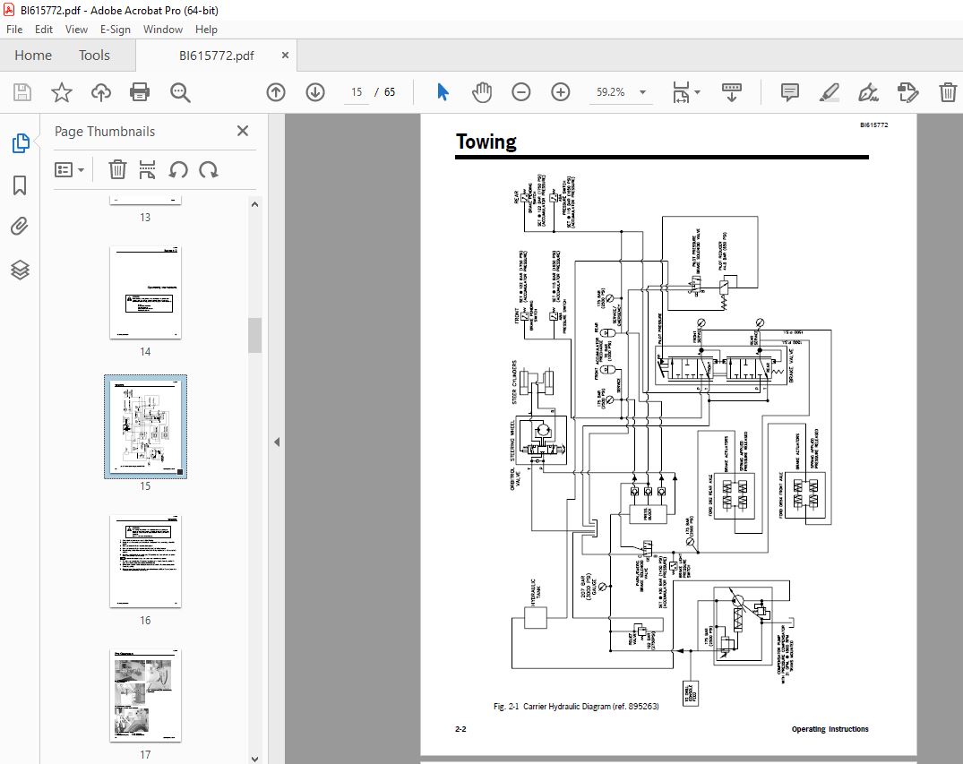The height and width of the screenshot is (764, 963).
Task: Select page 16 thumbnail
Action: click(x=145, y=561)
